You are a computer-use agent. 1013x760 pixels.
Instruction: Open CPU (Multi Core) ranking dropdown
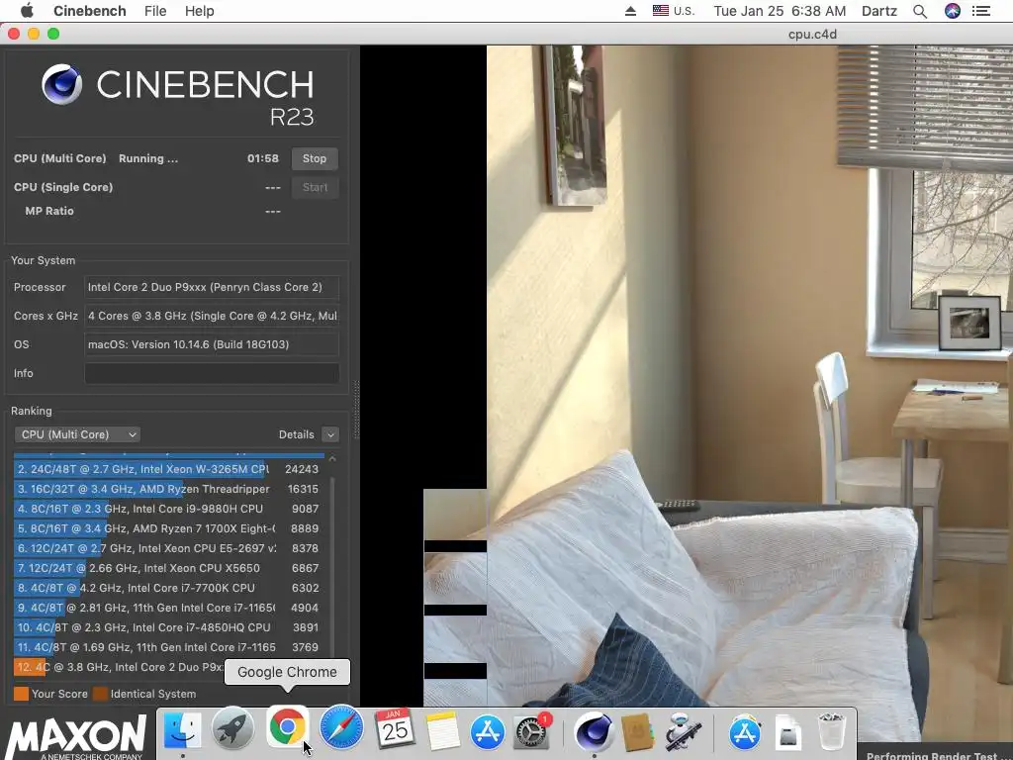tap(77, 435)
